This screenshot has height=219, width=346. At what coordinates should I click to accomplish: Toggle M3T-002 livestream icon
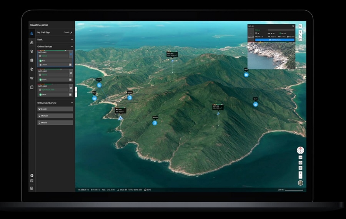pyautogui.click(x=71, y=73)
